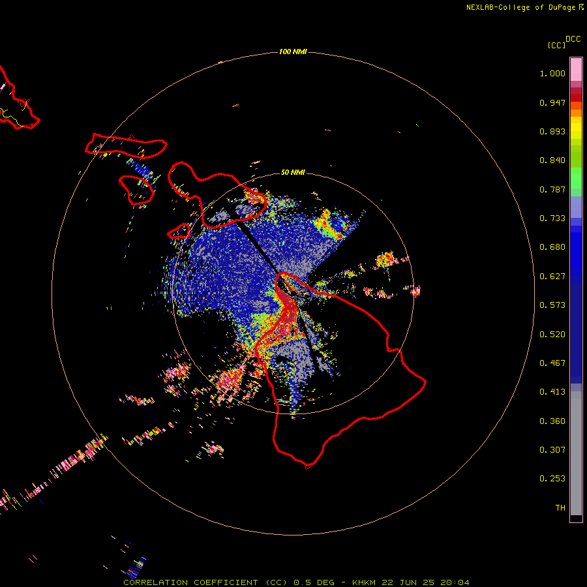Click the 0.947 color scale value

(552, 102)
